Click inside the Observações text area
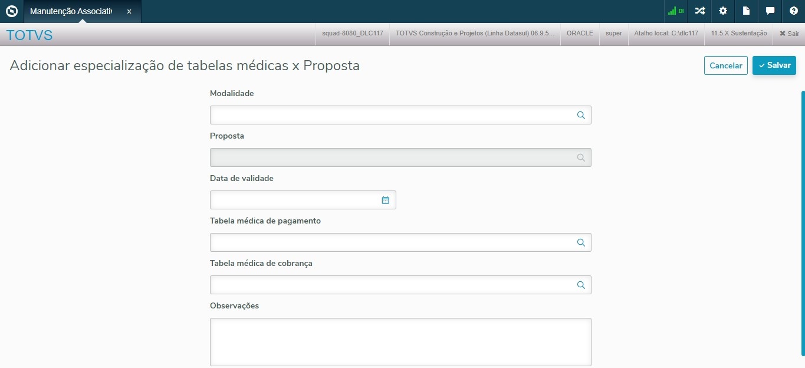The height and width of the screenshot is (368, 805). (400, 342)
